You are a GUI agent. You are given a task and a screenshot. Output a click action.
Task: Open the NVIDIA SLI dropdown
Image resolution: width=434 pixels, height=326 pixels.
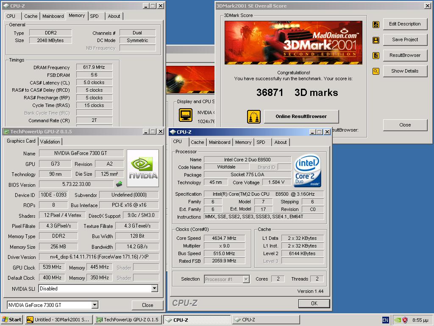pyautogui.click(x=154, y=288)
